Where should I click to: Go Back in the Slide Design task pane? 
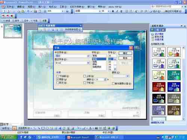[x=153, y=30]
